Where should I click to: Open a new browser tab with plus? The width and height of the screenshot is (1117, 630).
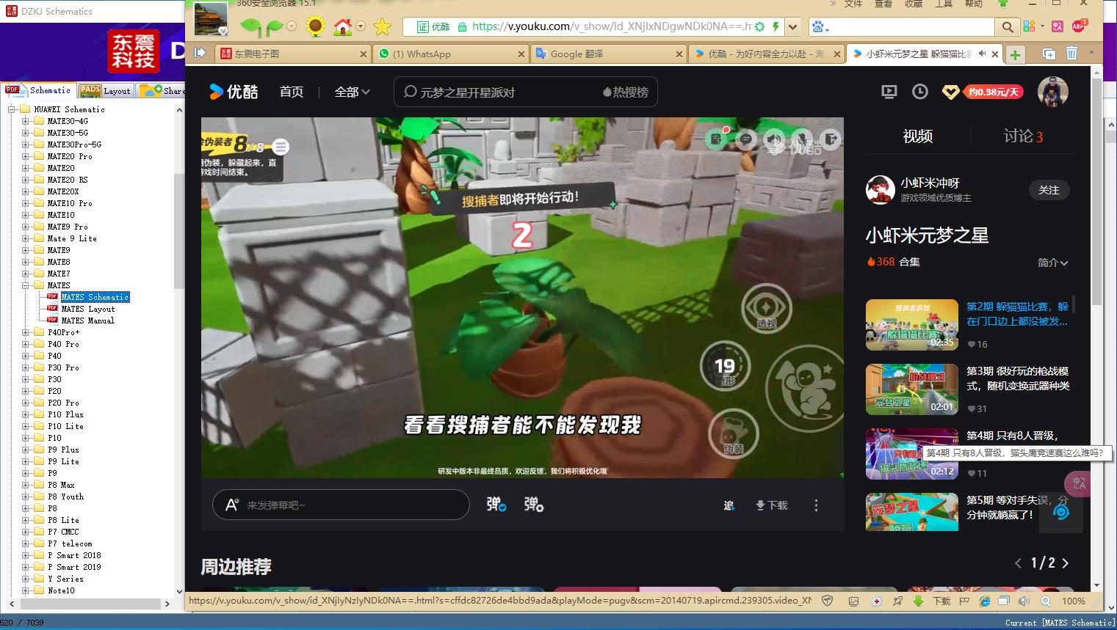[1015, 54]
